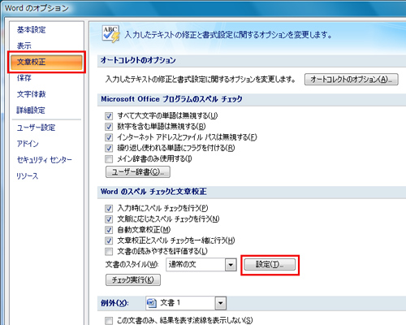Screen dimensions: 406x325
Task: Toggle 入力時にスペル チェックを行う checkbox
Action: [x=109, y=208]
